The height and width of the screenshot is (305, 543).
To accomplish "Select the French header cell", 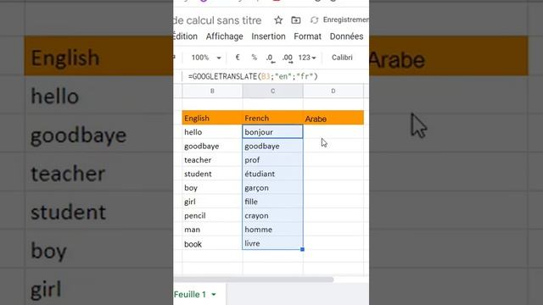I will [273, 118].
